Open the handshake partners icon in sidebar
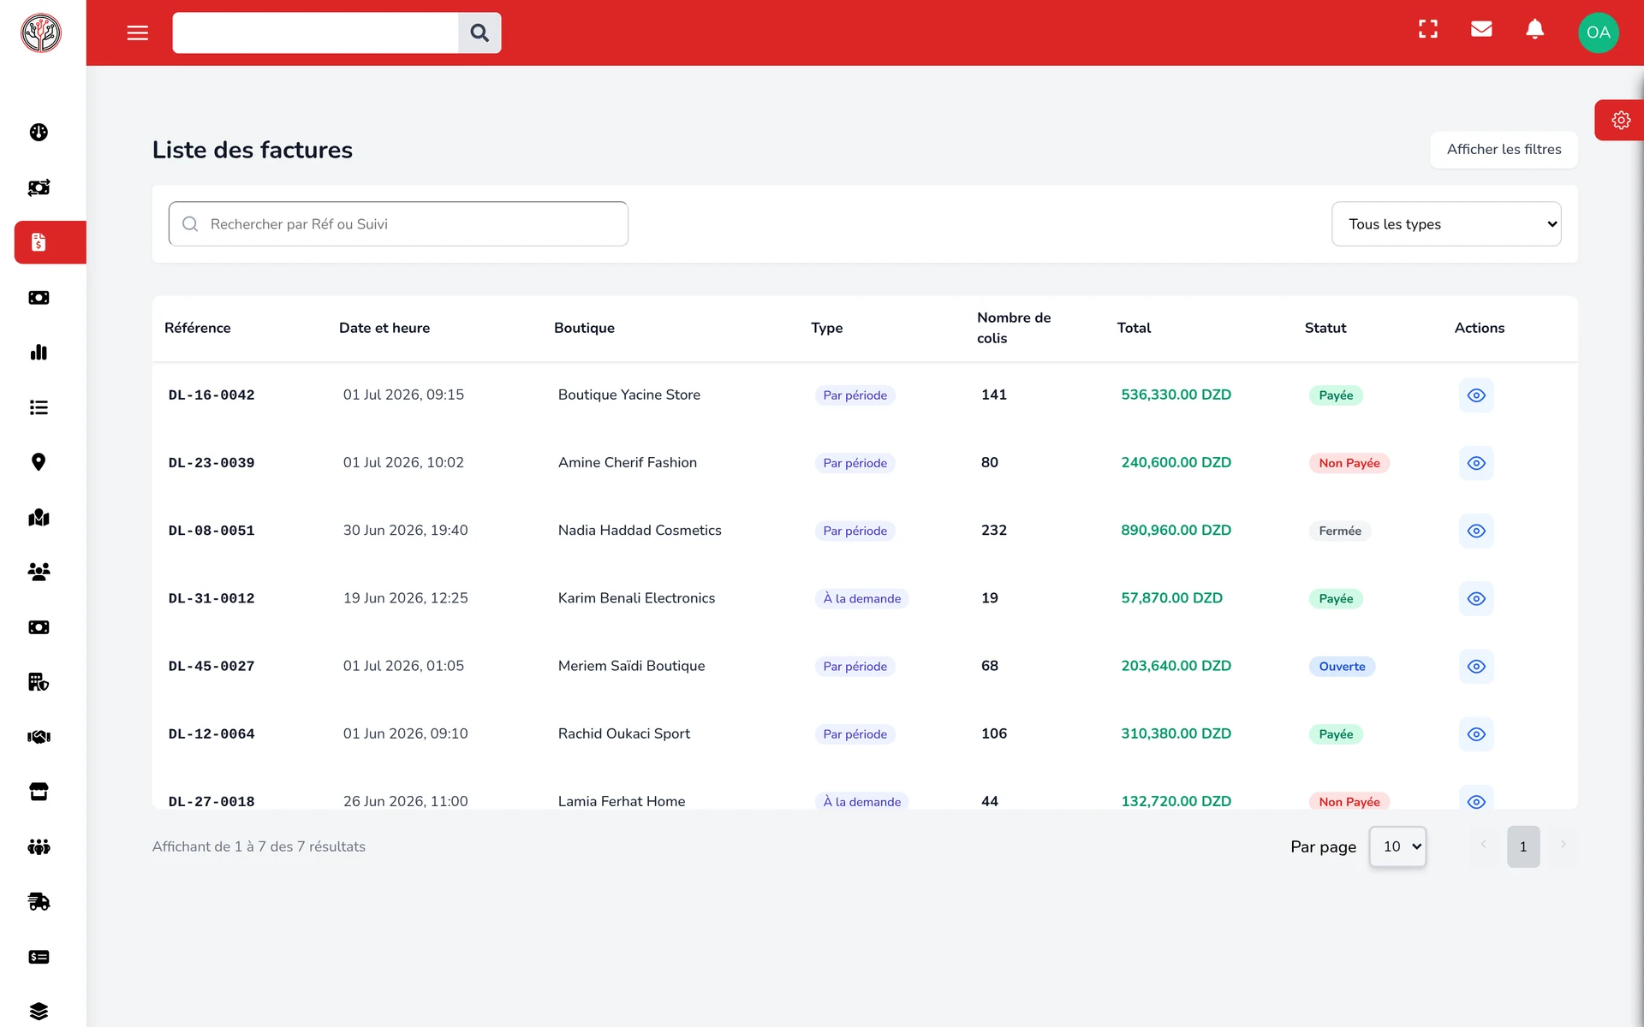 [x=39, y=737]
